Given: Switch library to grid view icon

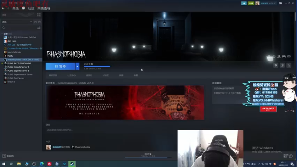Looking at the screenshot, I should (39, 15).
